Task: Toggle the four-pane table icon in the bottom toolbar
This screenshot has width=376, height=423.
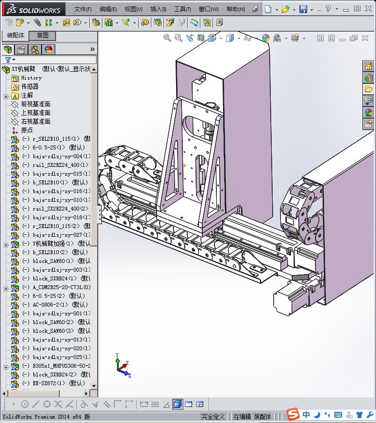Action: point(199,404)
